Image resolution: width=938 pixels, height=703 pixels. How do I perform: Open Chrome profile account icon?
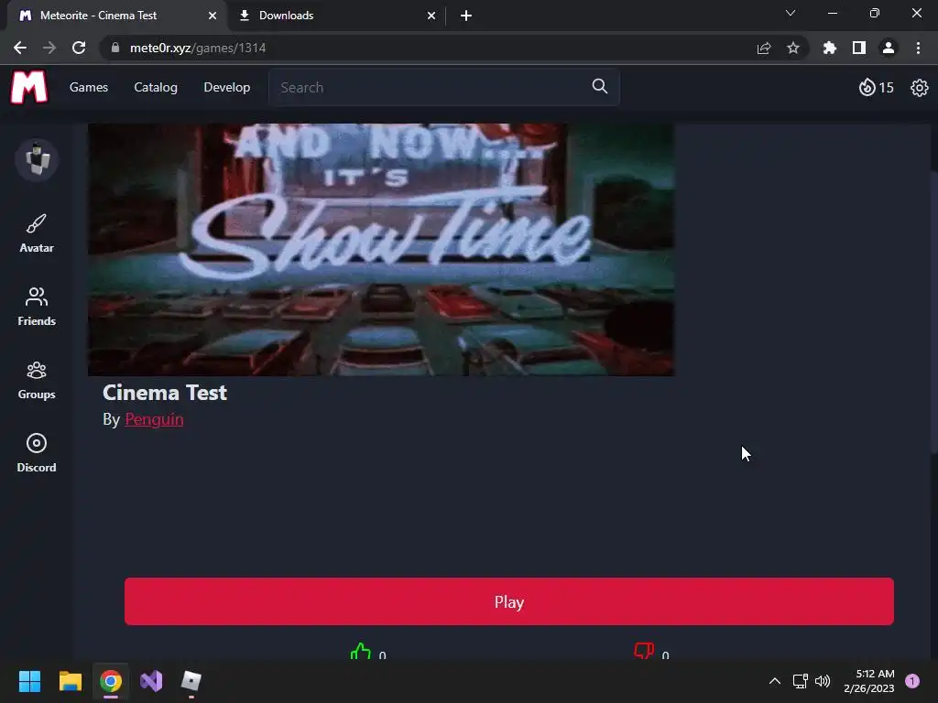[889, 48]
